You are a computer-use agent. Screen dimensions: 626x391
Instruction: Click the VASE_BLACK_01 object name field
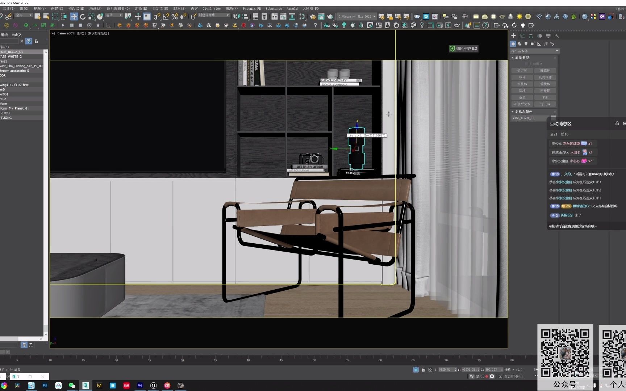tap(530, 118)
